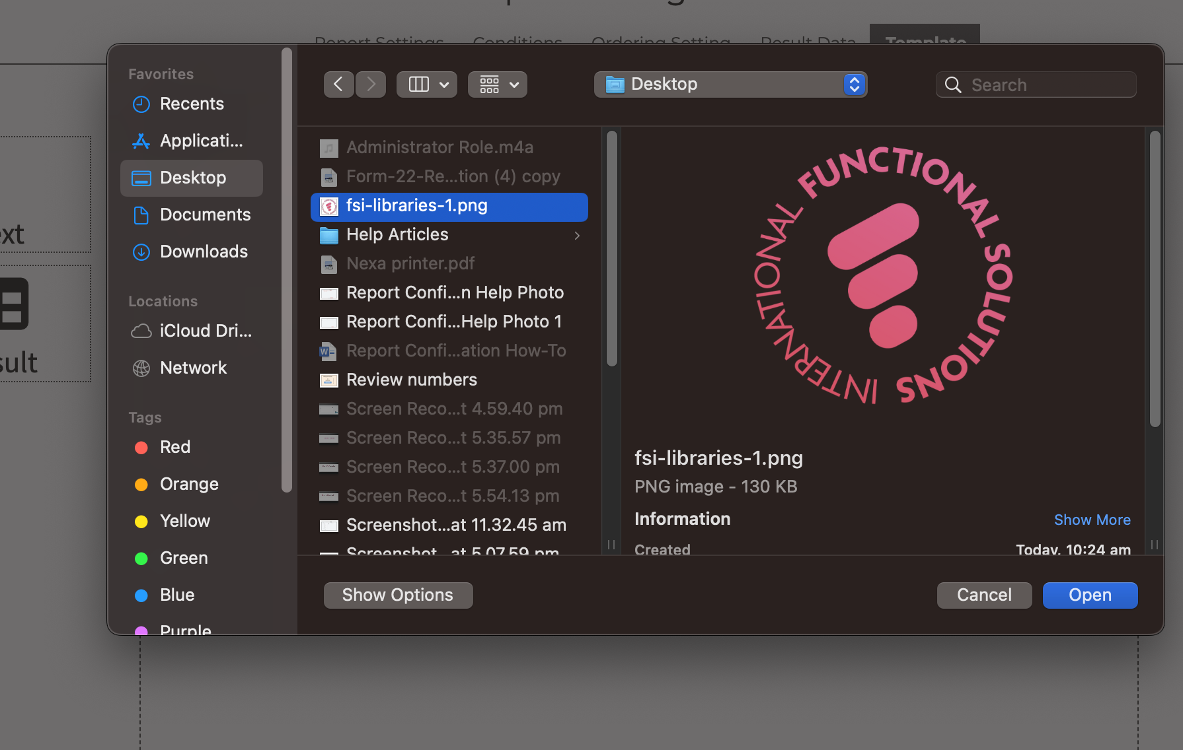Click the iCloud cloud icon
Viewport: 1183px width, 750px height.
coord(141,331)
